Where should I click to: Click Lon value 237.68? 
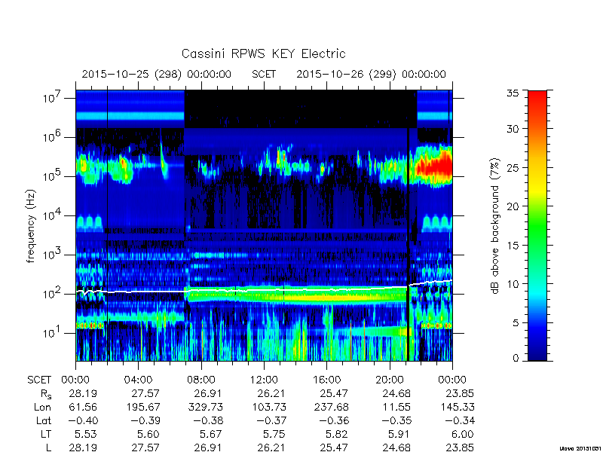click(332, 407)
